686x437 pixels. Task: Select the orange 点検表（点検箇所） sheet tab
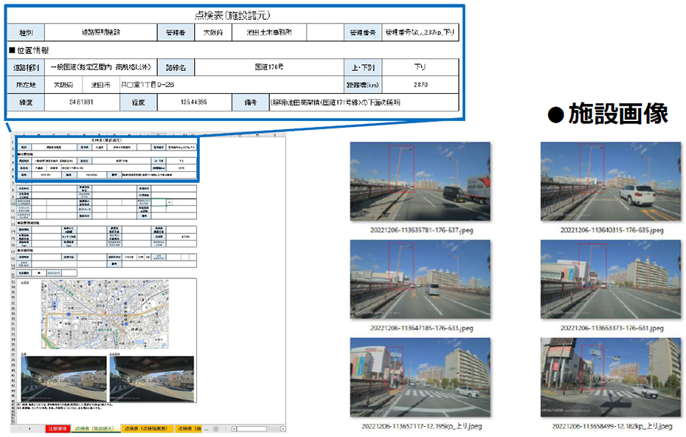click(x=146, y=429)
